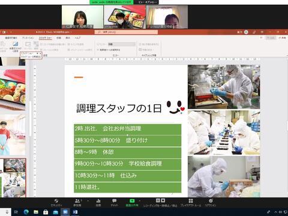This screenshot has height=216, width=288.
Task: Toggle the always use subtitles checkbox
Action: (x=140, y=44)
